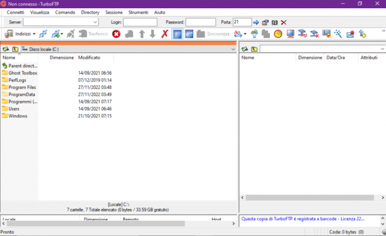The image size is (386, 236).
Task: Click the plug with green plus icon
Action: click(56, 33)
